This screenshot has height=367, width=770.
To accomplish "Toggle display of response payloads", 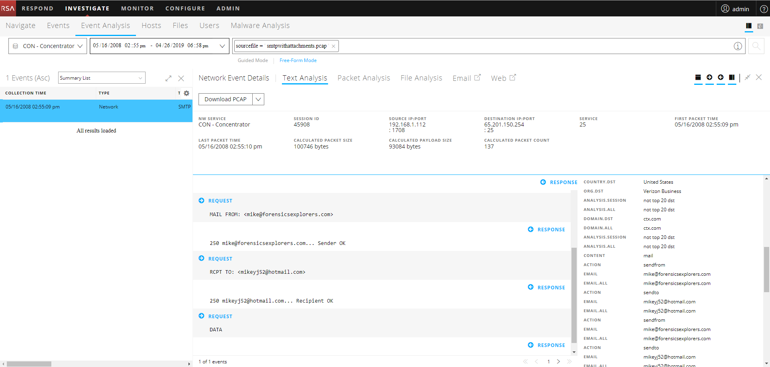I will [x=721, y=78].
